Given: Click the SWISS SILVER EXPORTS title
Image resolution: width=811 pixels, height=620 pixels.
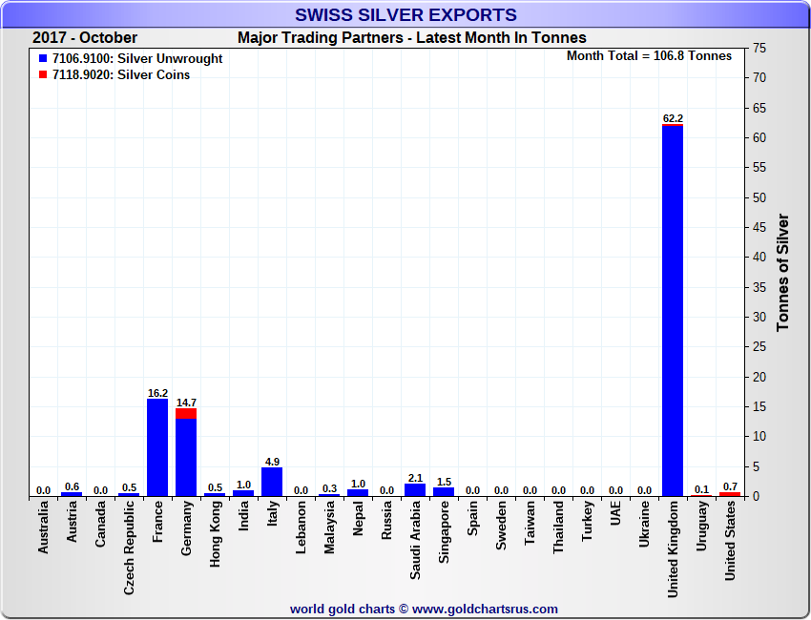Looking at the screenshot, I should click(405, 15).
